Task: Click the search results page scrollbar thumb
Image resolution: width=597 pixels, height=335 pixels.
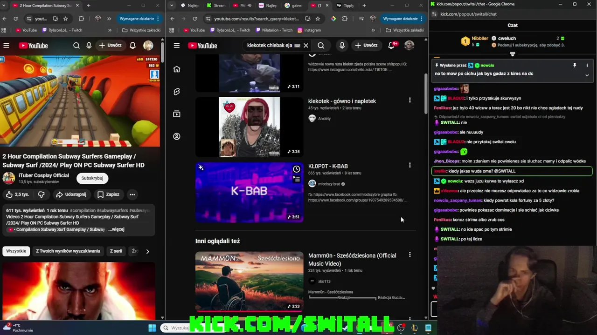Action: point(425,93)
